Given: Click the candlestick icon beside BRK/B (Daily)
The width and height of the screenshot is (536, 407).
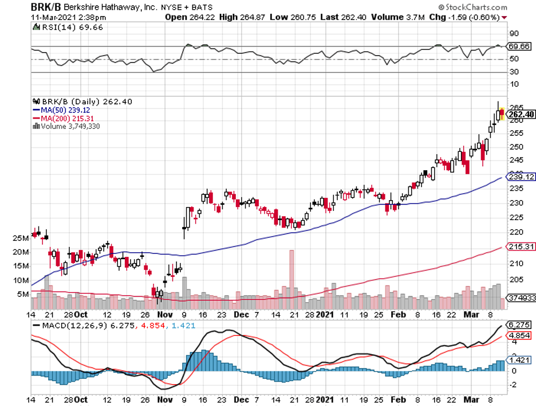Looking at the screenshot, I should (x=36, y=101).
